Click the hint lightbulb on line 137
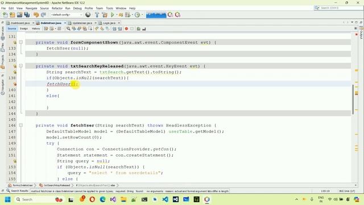364x205 pixels. pos(15,72)
